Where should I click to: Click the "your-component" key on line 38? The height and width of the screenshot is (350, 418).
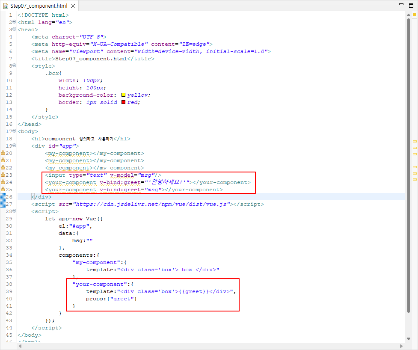(x=100, y=284)
